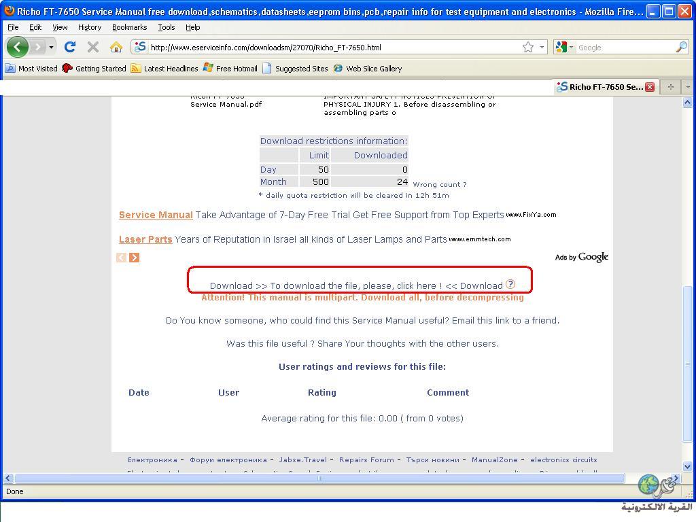
Task: Open the Jabse.Travel footer link
Action: [302, 460]
